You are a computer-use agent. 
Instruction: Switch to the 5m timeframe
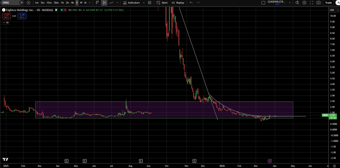coord(43,3)
